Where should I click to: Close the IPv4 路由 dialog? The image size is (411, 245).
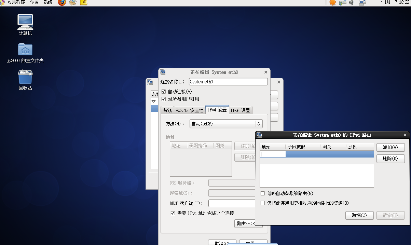405,135
